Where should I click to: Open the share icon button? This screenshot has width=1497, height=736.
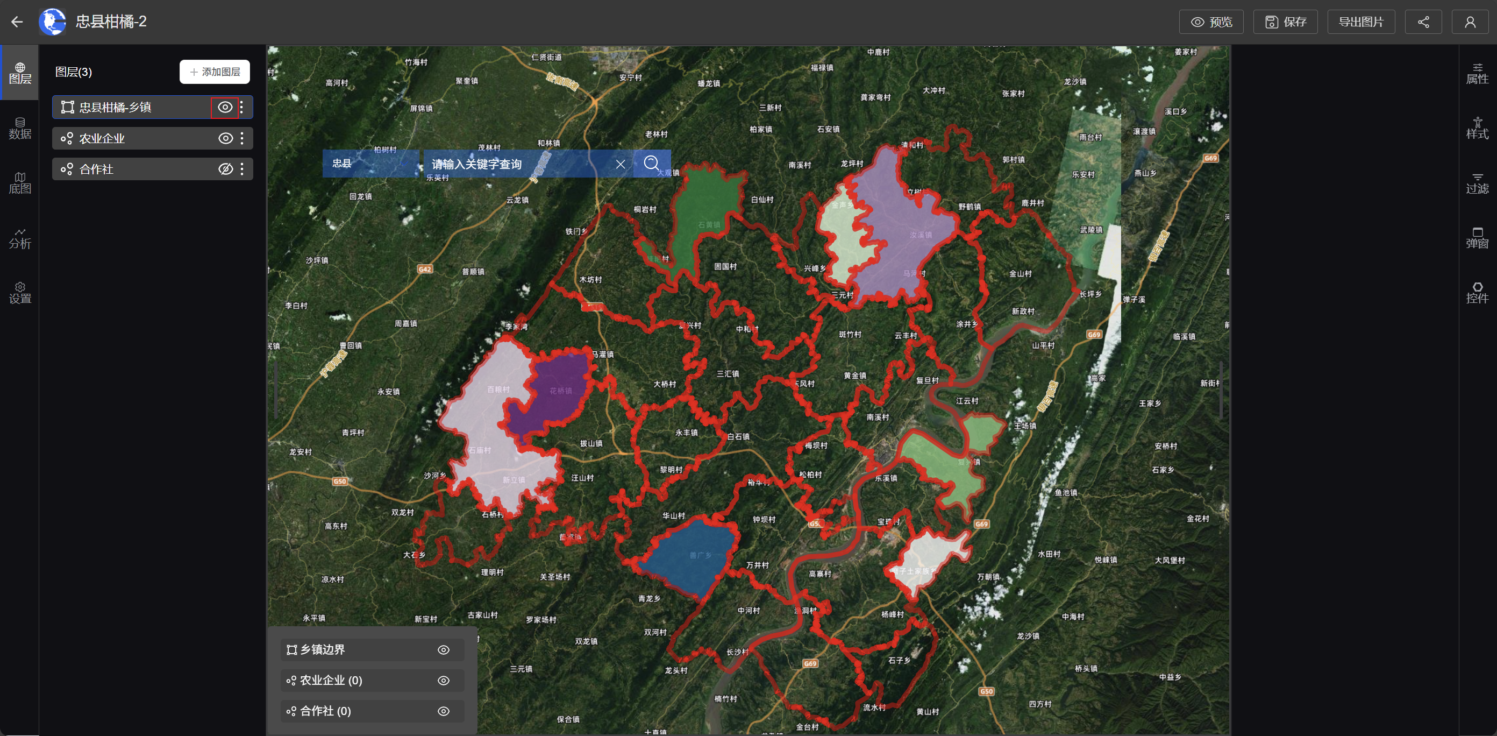click(1423, 22)
